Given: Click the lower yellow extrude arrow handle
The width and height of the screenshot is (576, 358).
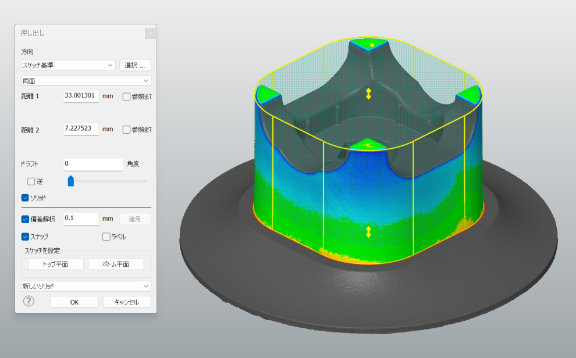Looking at the screenshot, I should tap(368, 232).
